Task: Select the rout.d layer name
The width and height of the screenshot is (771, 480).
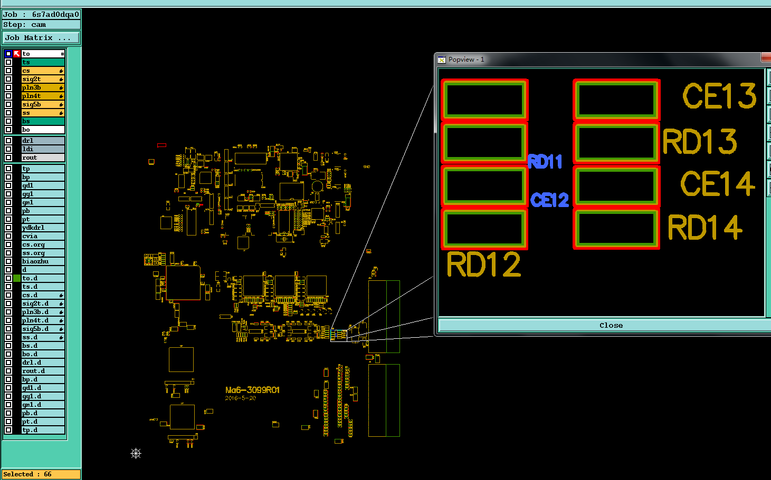Action: (43, 371)
